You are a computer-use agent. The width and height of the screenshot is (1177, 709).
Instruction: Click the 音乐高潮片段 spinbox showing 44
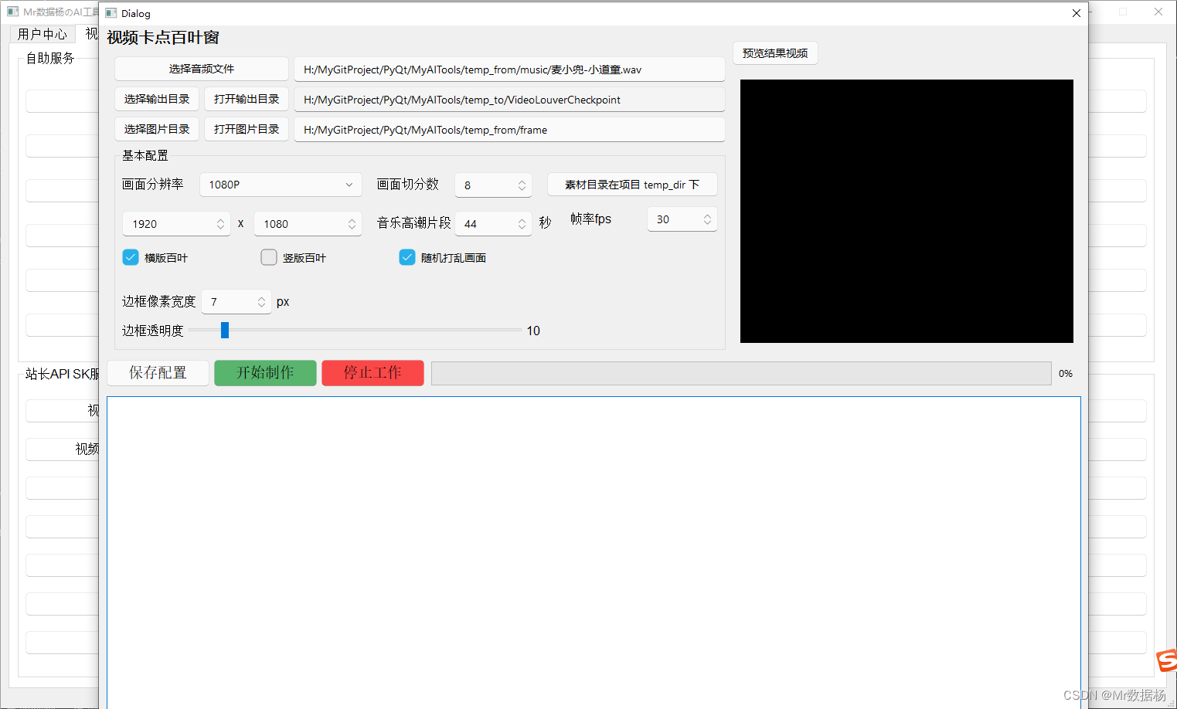pyautogui.click(x=493, y=224)
